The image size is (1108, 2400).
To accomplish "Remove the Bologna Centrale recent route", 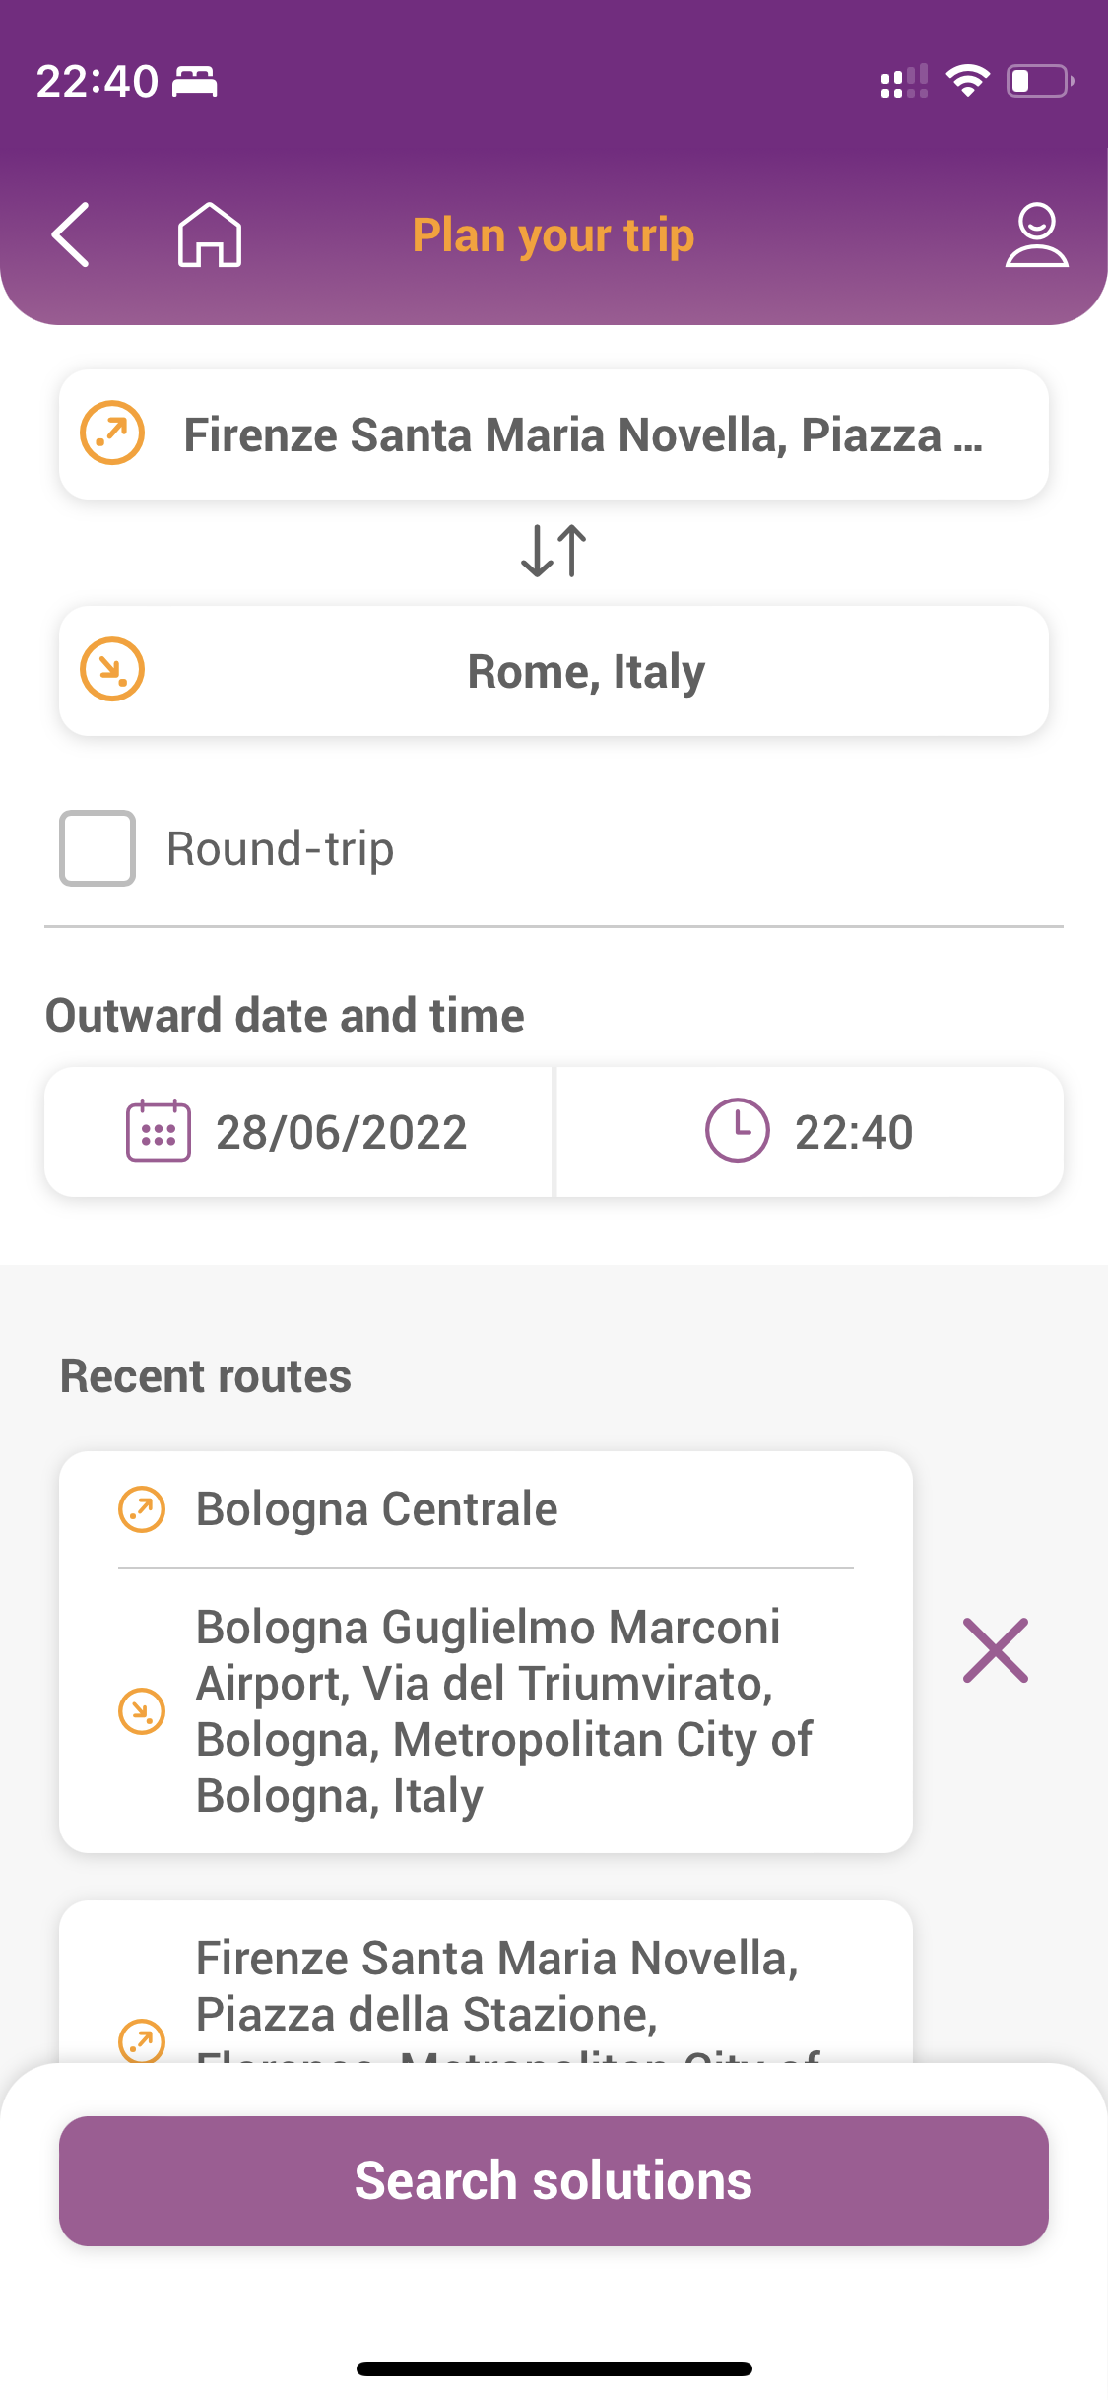I will point(996,1650).
